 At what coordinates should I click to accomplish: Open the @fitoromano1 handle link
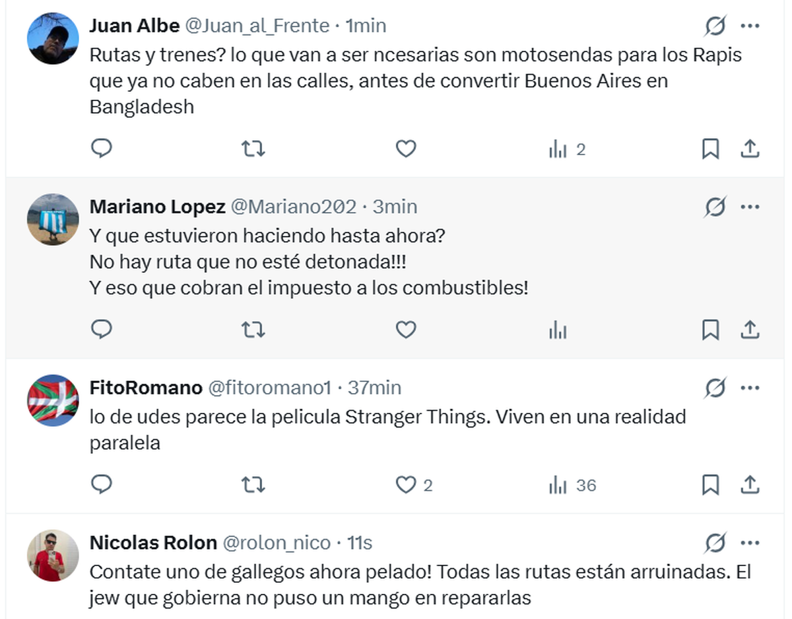269,388
